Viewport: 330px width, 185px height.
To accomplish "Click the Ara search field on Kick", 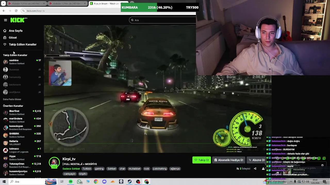I will pyautogui.click(x=162, y=20).
